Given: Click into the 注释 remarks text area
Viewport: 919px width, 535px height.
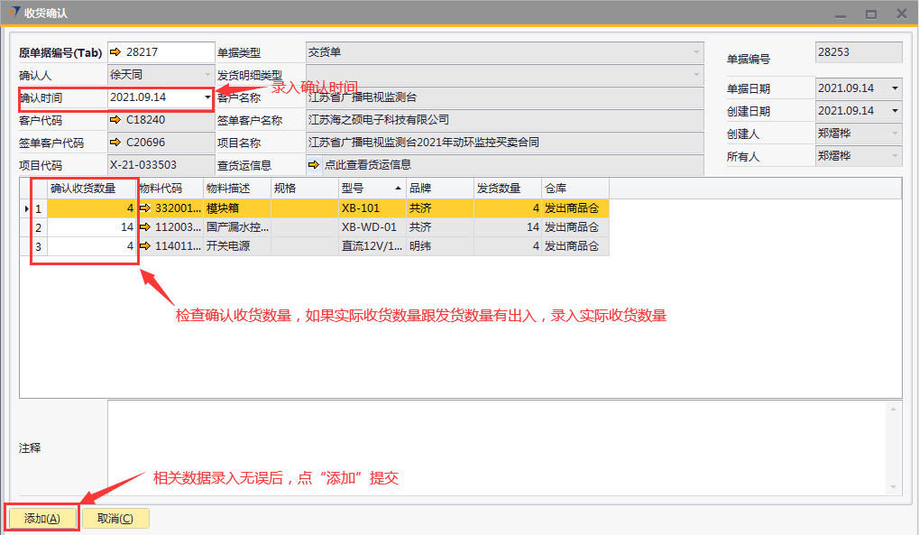Looking at the screenshot, I should pos(503,447).
